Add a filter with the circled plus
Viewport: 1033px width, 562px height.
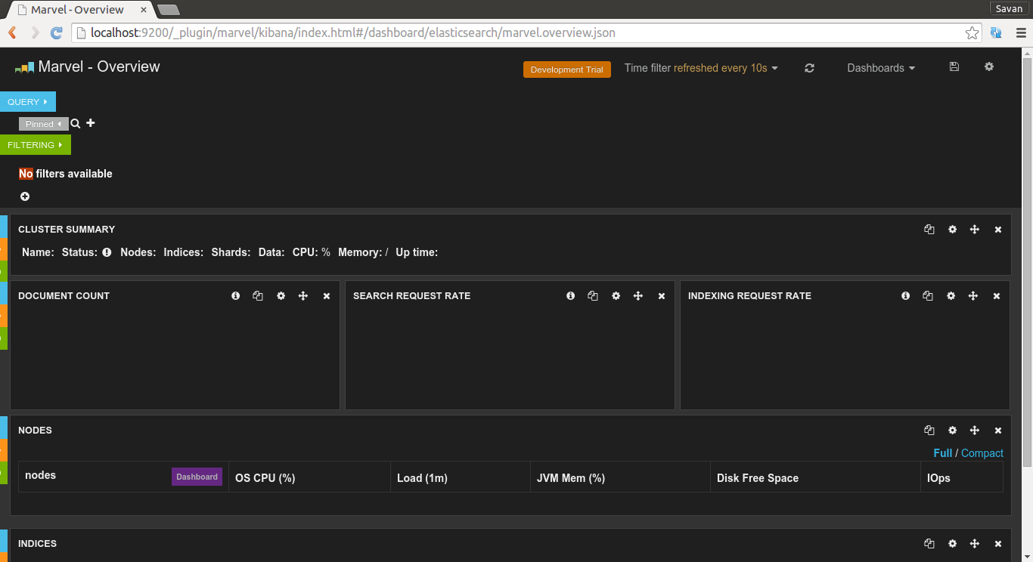click(x=25, y=196)
